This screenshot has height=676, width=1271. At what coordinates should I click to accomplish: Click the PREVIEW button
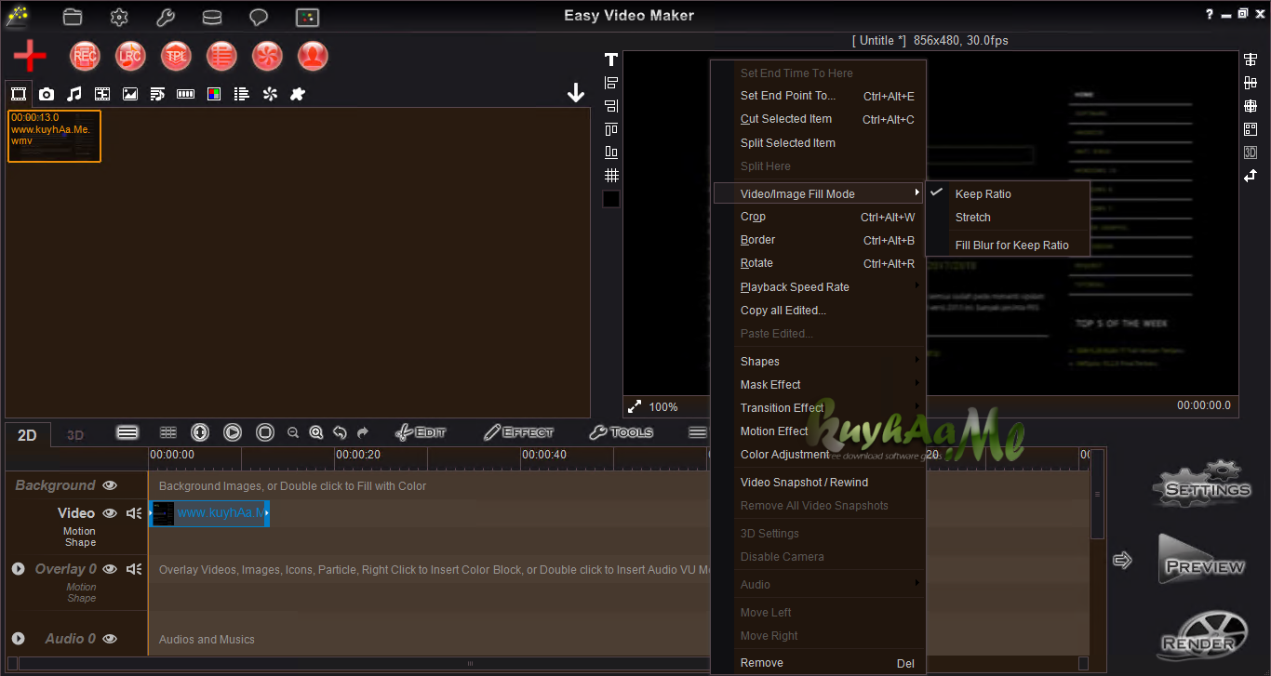(x=1203, y=561)
